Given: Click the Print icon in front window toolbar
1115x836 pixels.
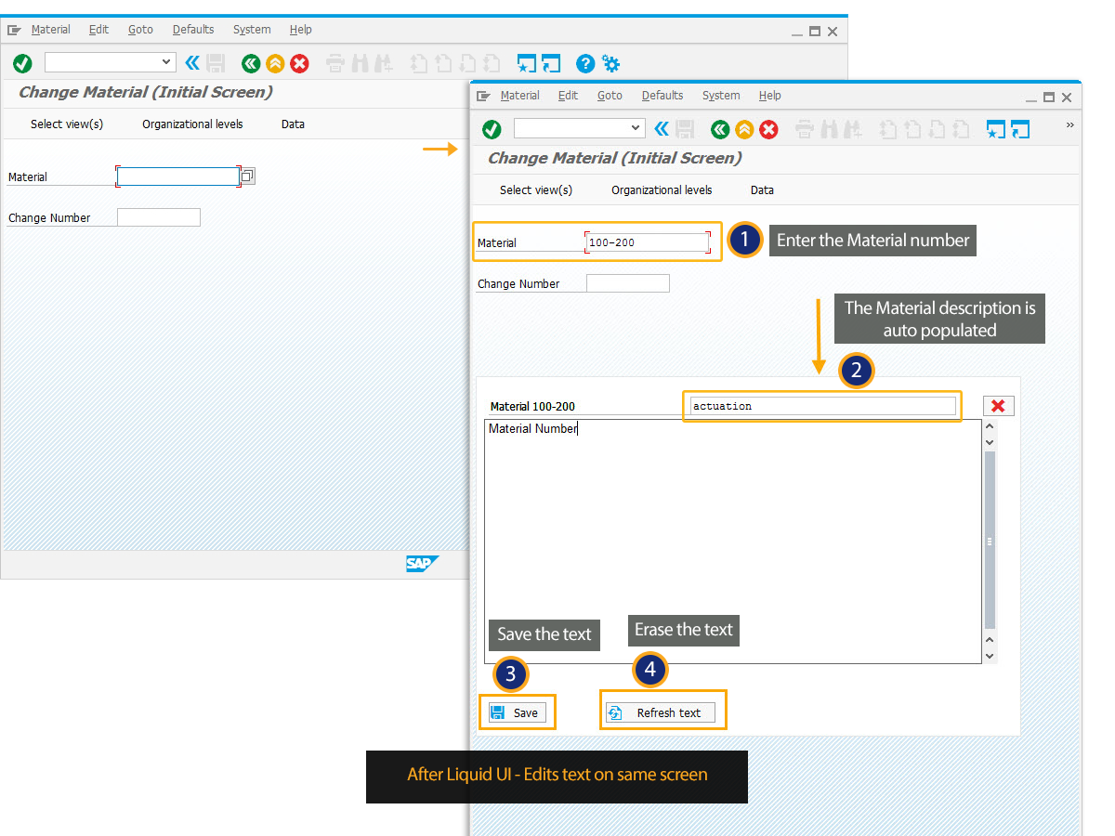Looking at the screenshot, I should coord(805,129).
